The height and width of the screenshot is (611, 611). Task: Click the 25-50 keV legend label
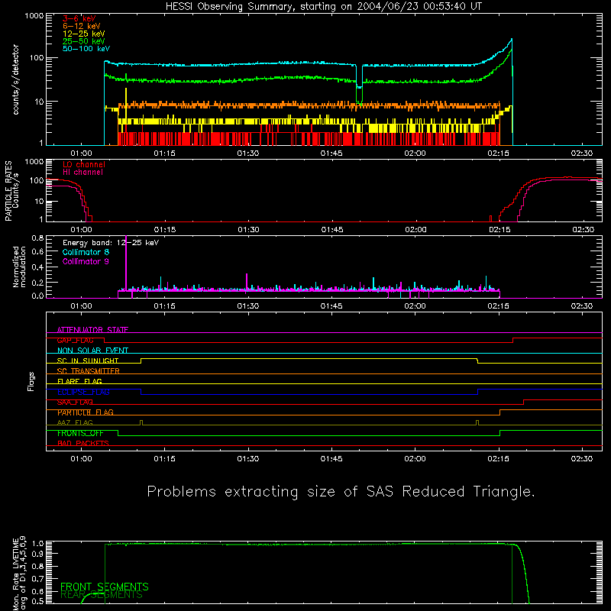pos(84,41)
